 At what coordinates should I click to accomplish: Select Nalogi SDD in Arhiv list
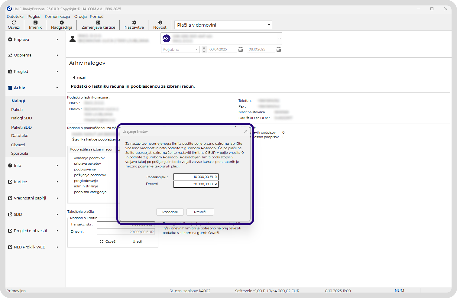[21, 118]
